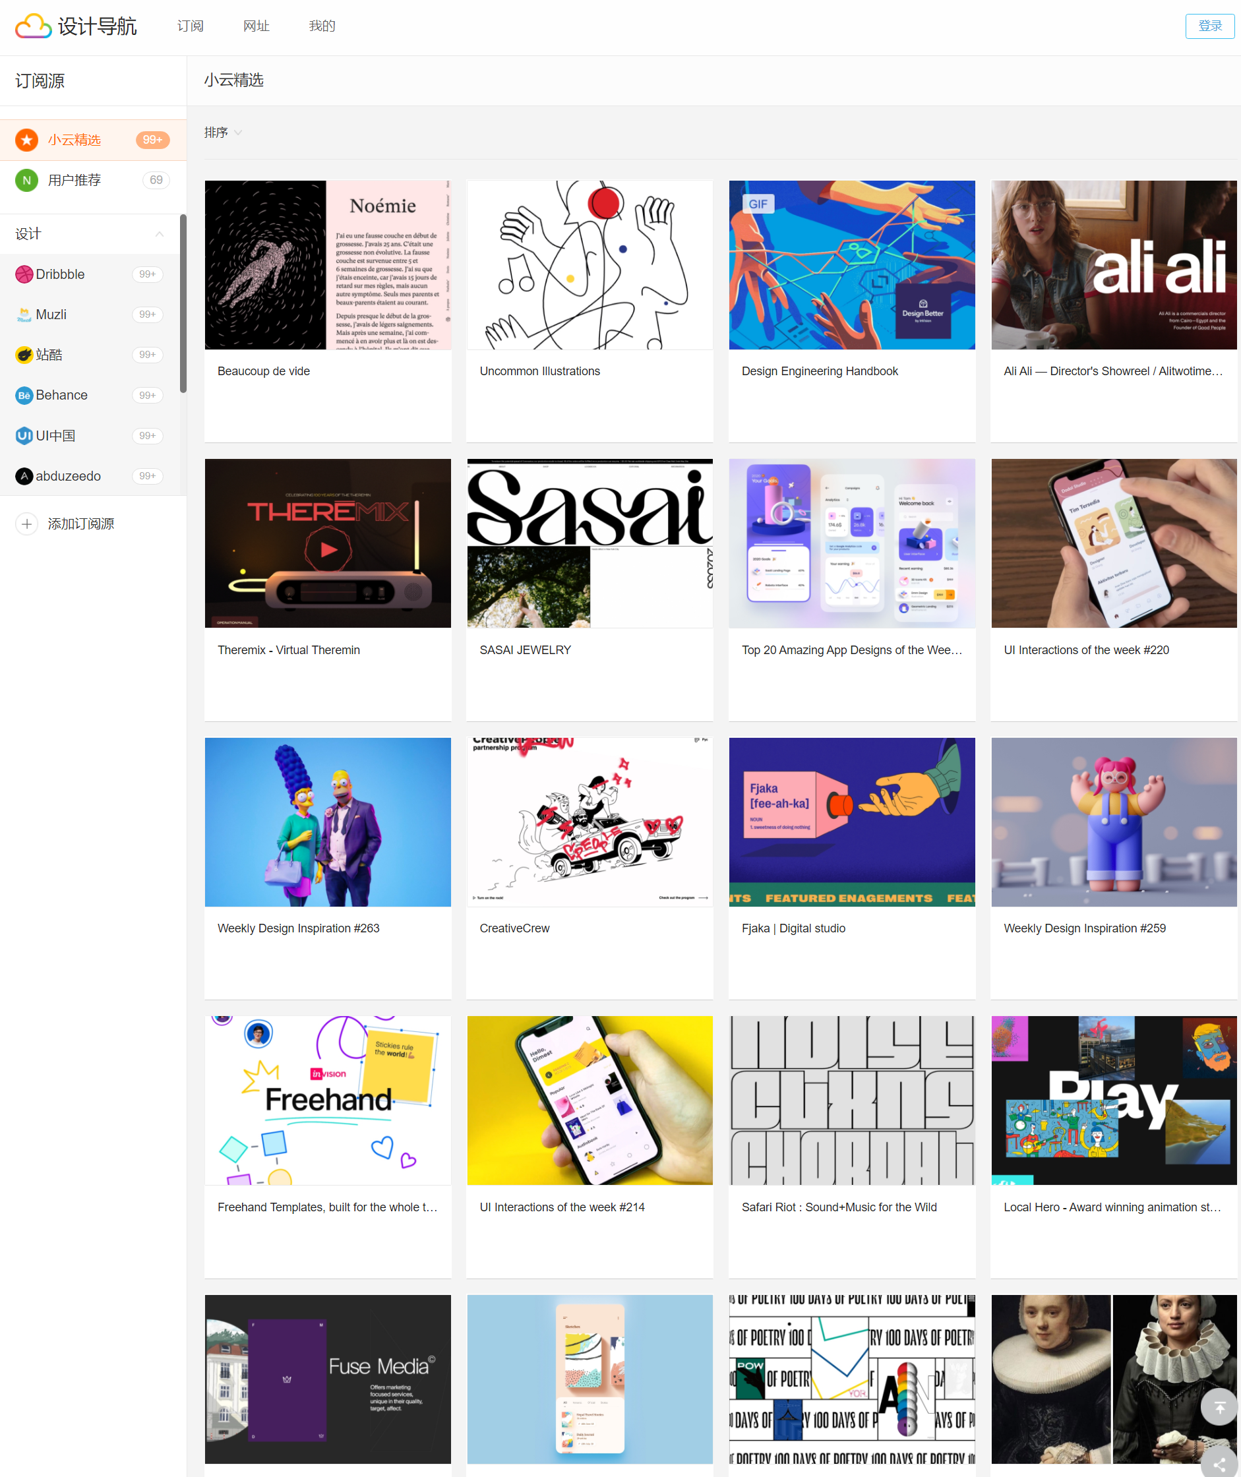Open Top 20 Amazing App Designs title
The height and width of the screenshot is (1477, 1241).
851,650
